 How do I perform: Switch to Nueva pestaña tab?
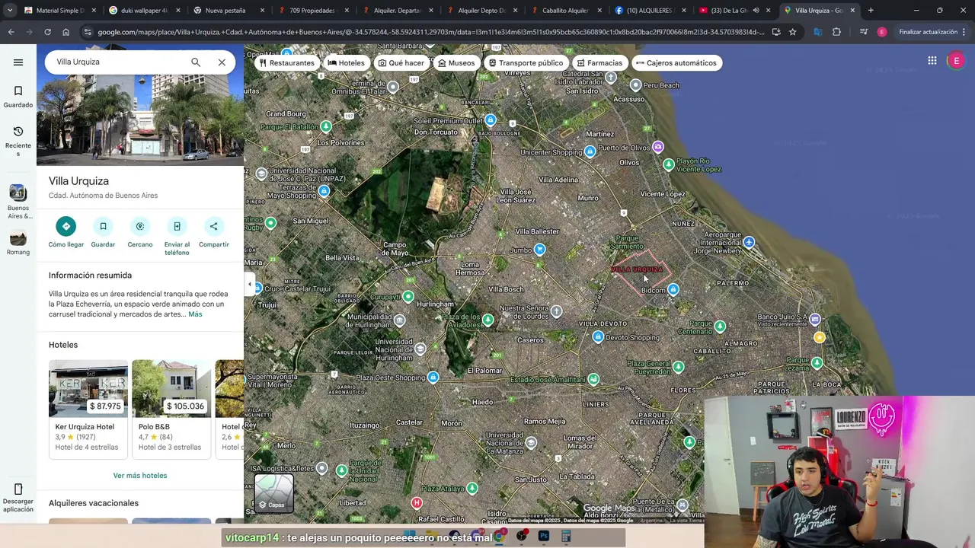[x=229, y=11]
